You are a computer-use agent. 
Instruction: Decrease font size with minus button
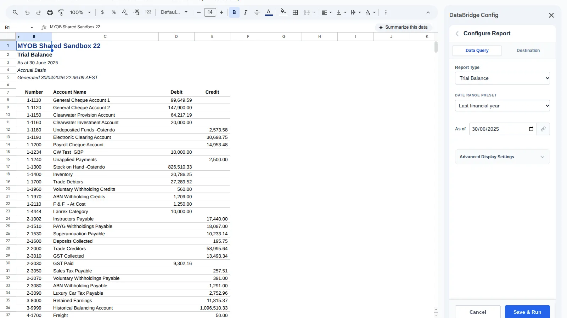coord(199,12)
